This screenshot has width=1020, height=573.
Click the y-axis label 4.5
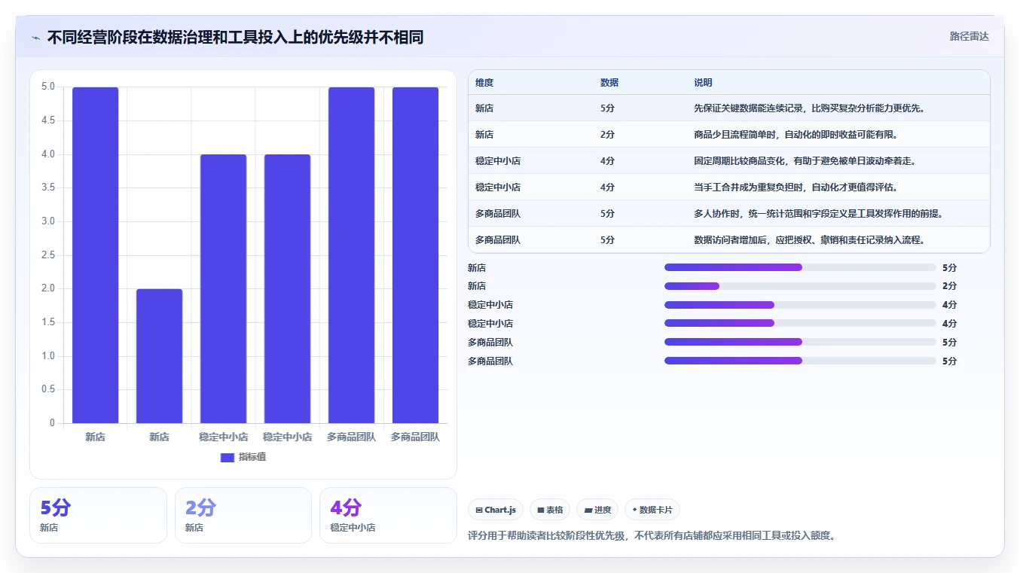pyautogui.click(x=48, y=120)
